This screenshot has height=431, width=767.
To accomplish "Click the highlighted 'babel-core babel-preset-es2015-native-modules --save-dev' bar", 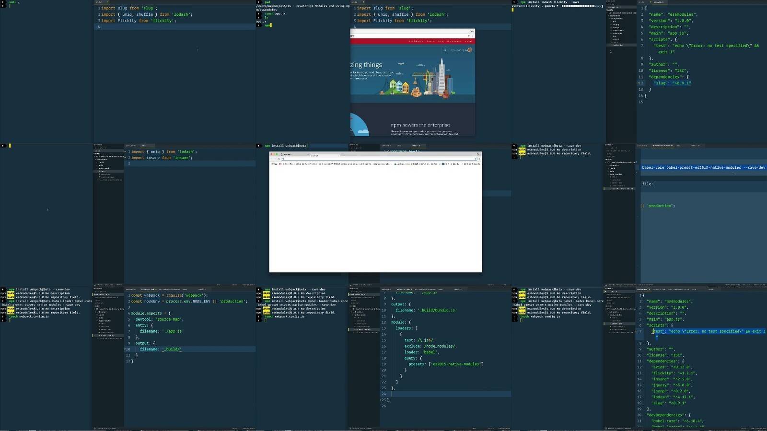I will coord(703,168).
